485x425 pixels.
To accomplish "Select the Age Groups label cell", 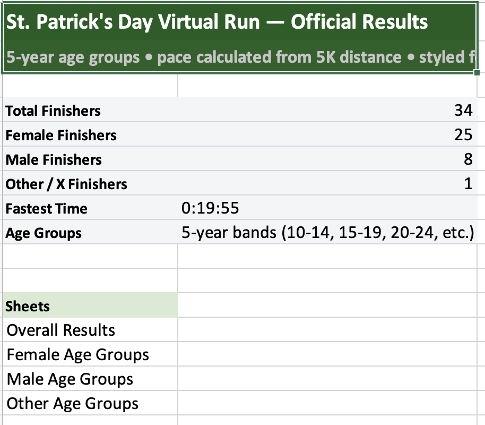I will coord(44,233).
